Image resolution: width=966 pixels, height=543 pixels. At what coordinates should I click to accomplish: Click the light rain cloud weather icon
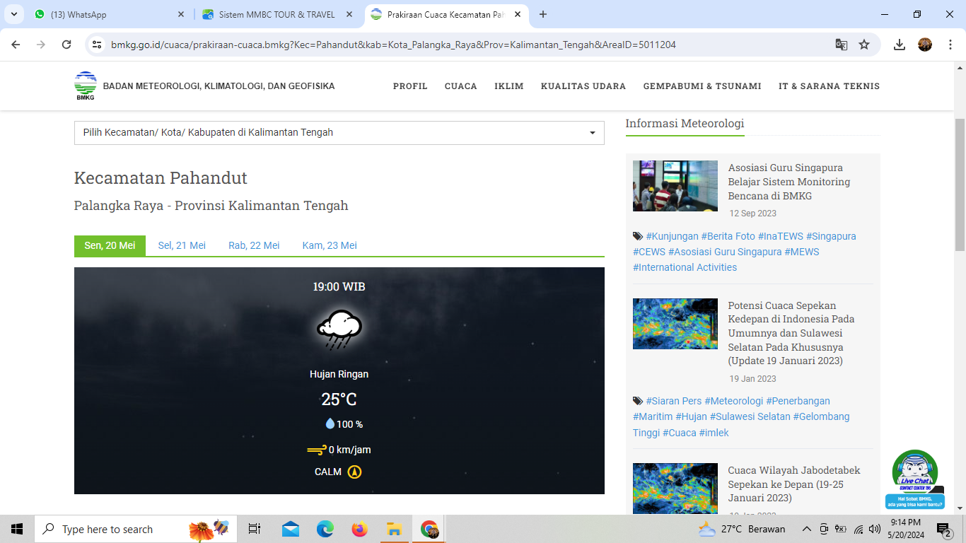pyautogui.click(x=339, y=329)
